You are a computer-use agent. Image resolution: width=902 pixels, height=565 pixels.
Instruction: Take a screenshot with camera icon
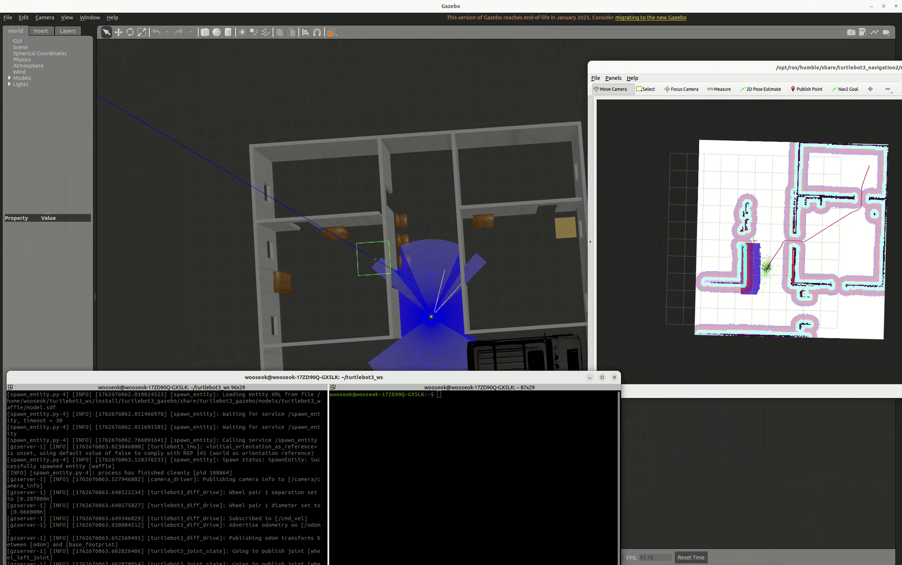click(851, 33)
